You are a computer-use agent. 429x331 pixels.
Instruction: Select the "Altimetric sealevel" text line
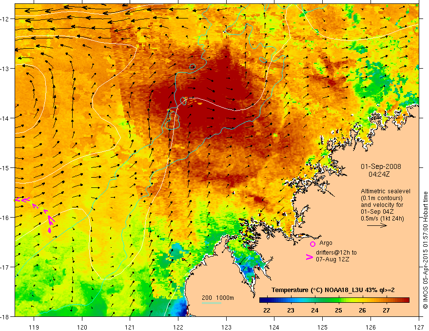pyautogui.click(x=386, y=191)
